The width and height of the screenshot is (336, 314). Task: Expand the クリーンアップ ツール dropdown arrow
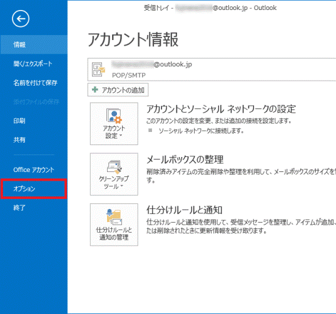pos(122,186)
